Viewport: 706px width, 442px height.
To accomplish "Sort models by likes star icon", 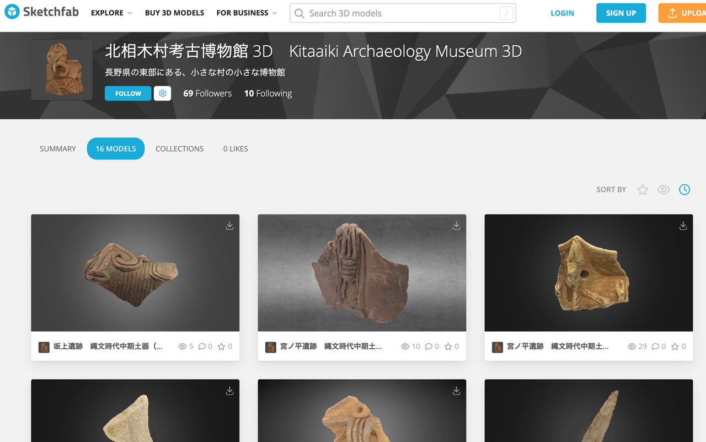I will 643,190.
